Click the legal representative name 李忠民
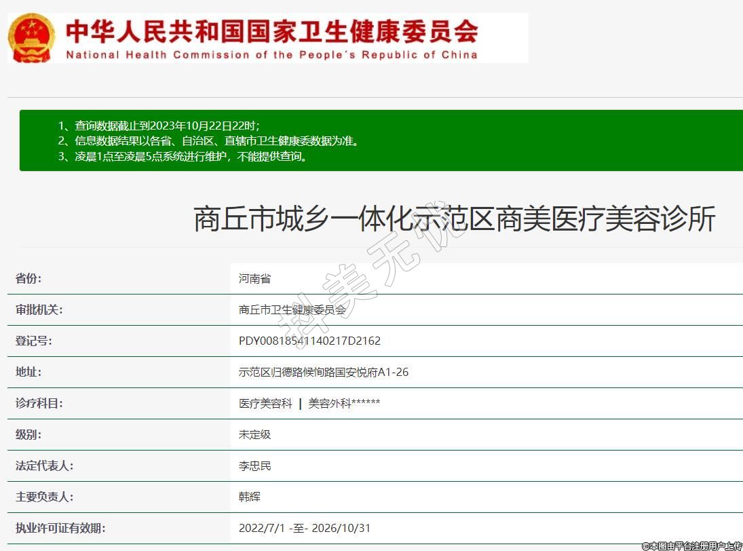The height and width of the screenshot is (551, 743). 254,465
